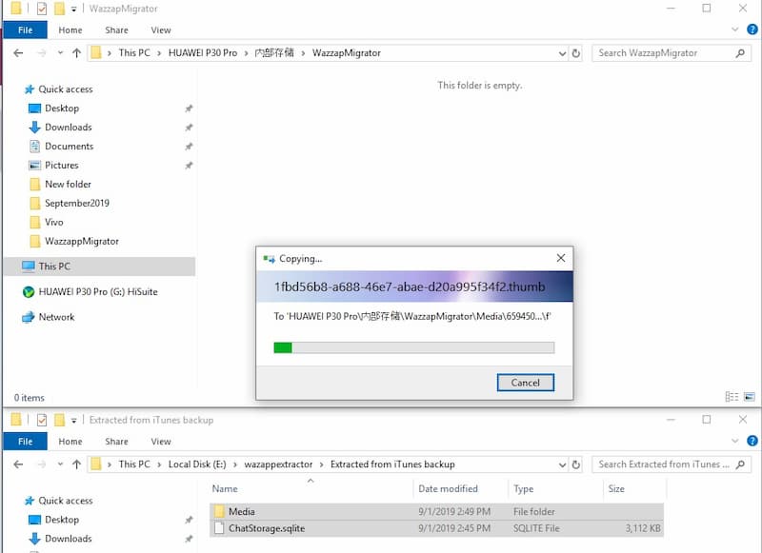Open Home tab in WazzapMigrator window

click(x=70, y=30)
